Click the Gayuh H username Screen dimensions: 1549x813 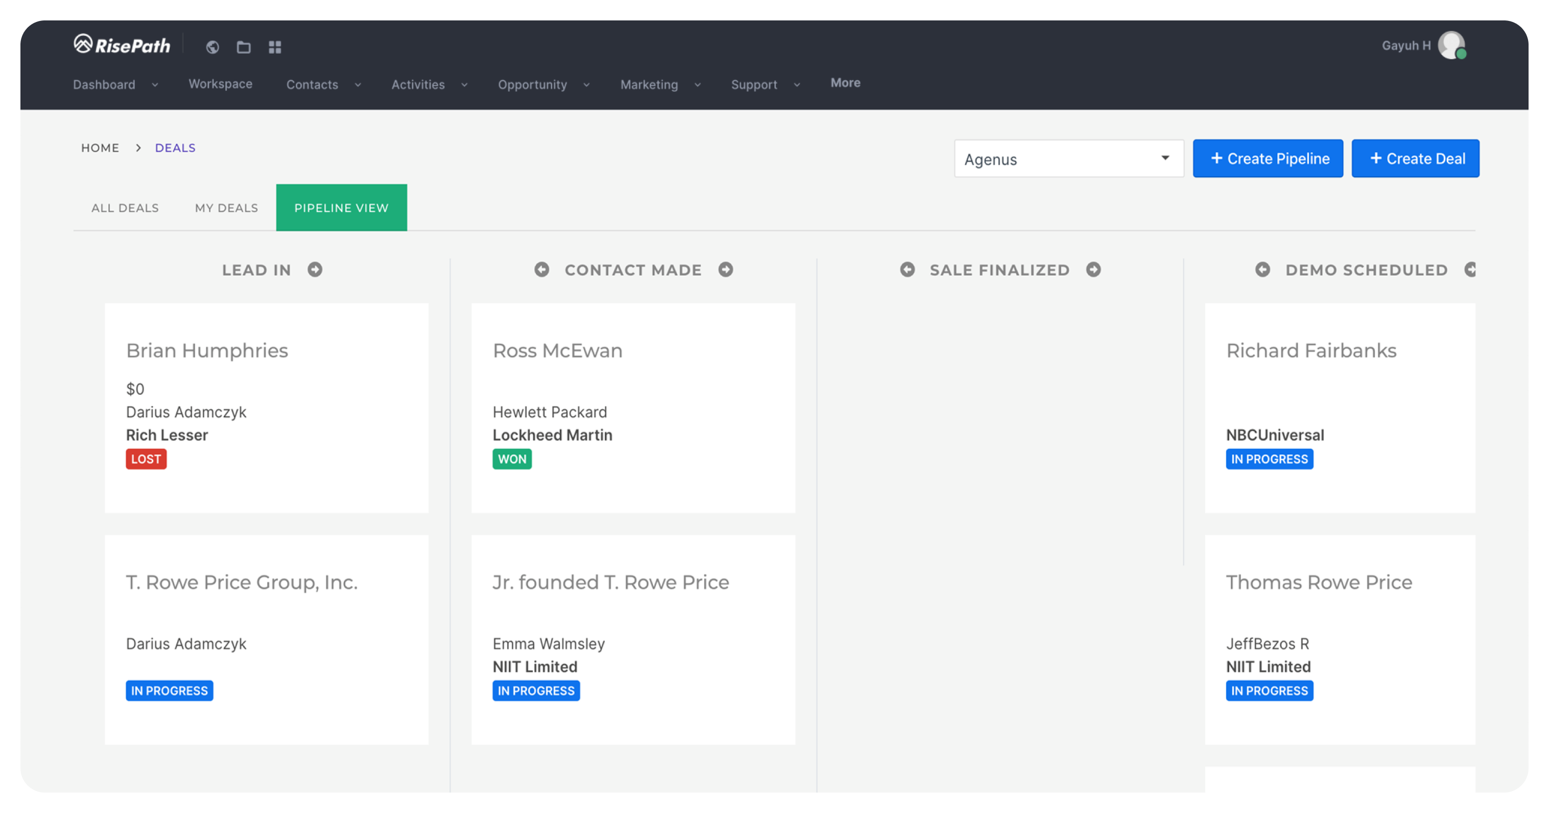point(1406,45)
